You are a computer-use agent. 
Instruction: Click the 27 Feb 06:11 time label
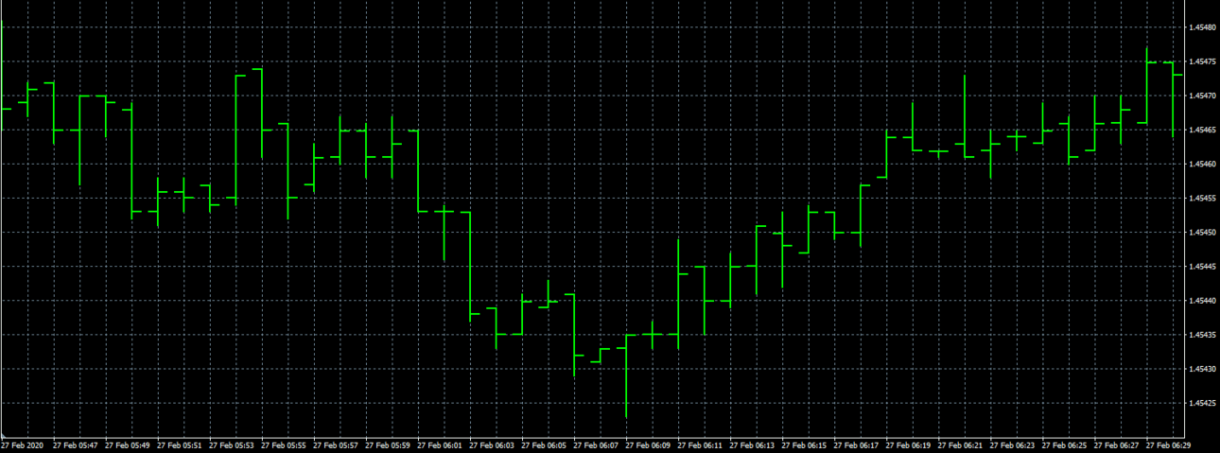700,445
